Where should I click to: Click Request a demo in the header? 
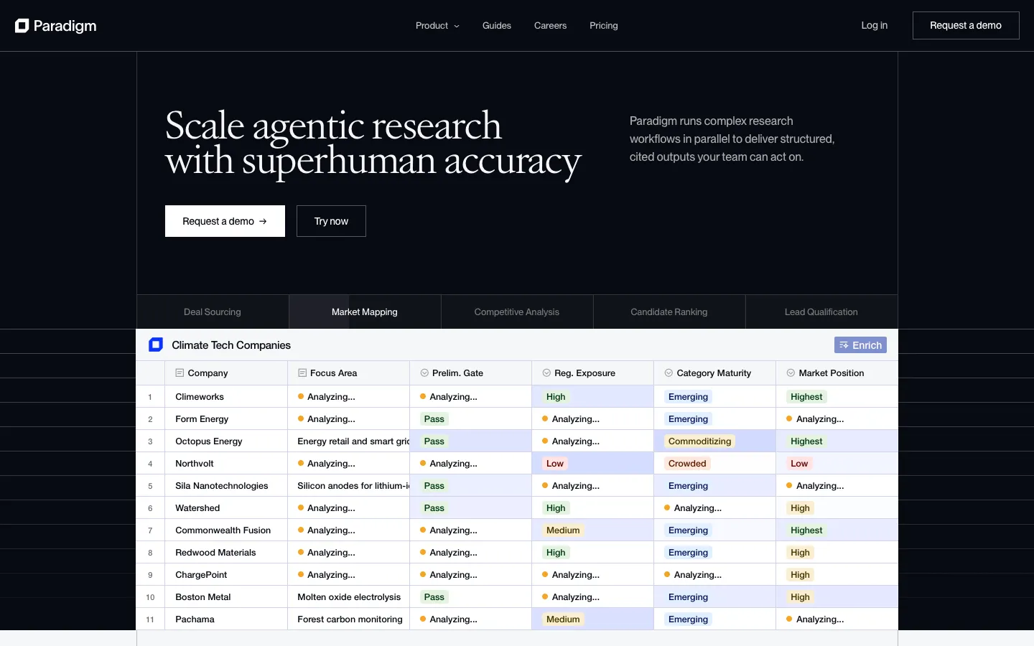pos(966,26)
